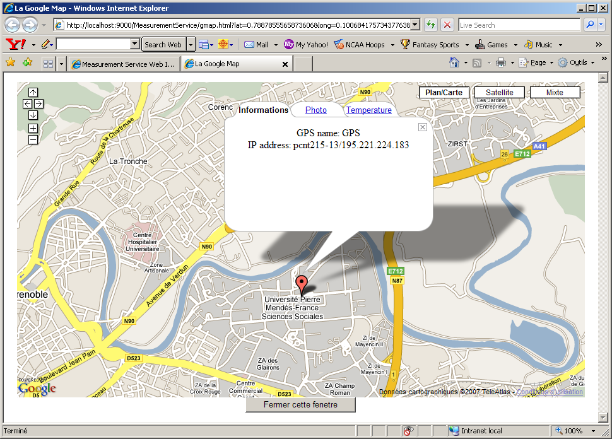612x439 pixels.
Task: Switch to Measurement Service Web tab
Action: click(124, 64)
